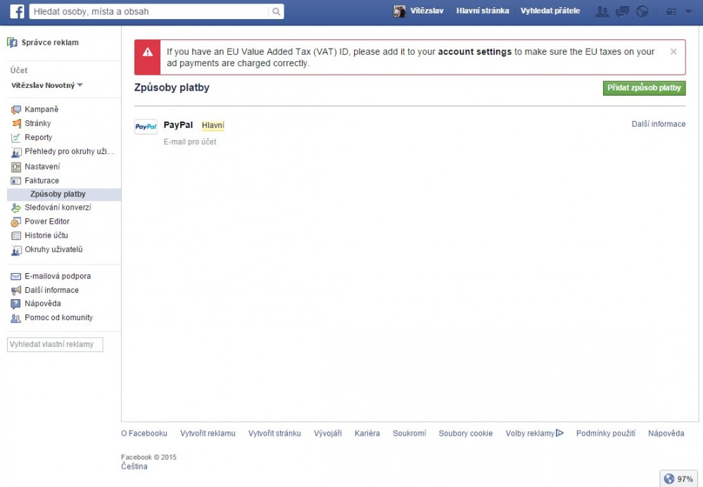Follow the account settings link in banner
The image size is (703, 487).
click(x=474, y=51)
